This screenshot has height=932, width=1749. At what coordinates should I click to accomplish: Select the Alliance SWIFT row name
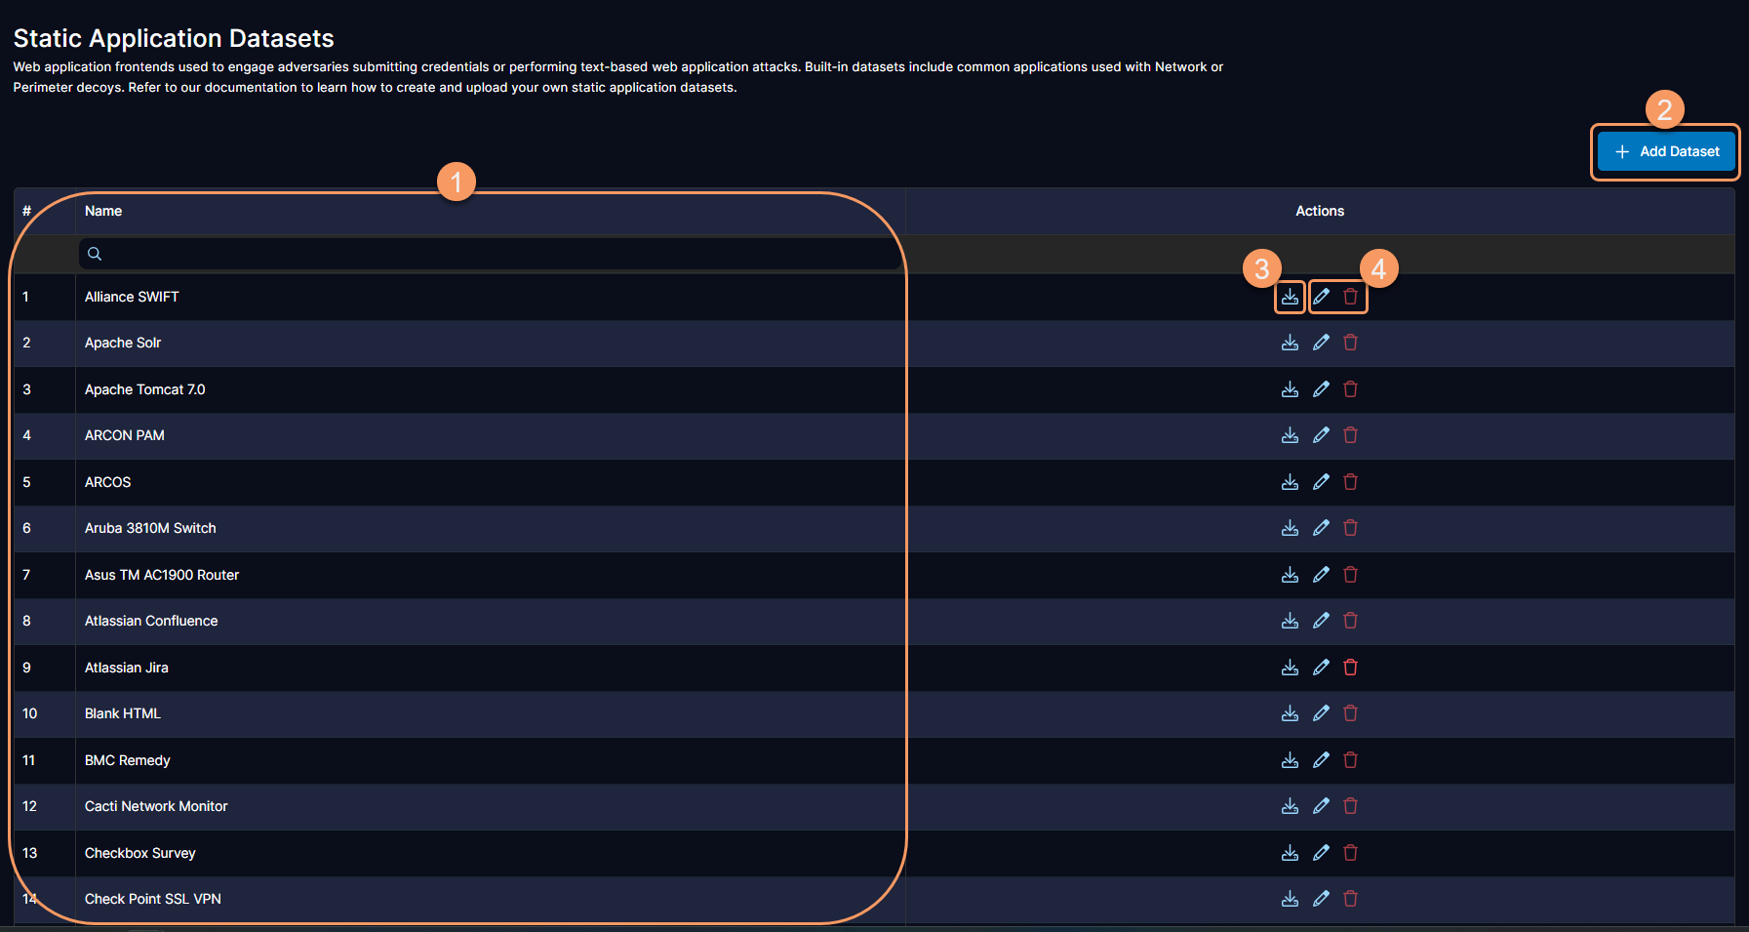132,297
